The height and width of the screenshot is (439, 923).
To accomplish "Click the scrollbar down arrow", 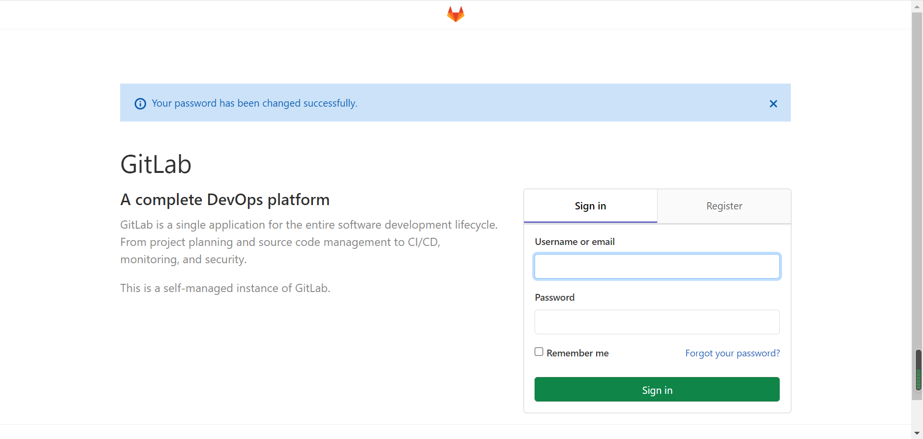I will coord(917,433).
